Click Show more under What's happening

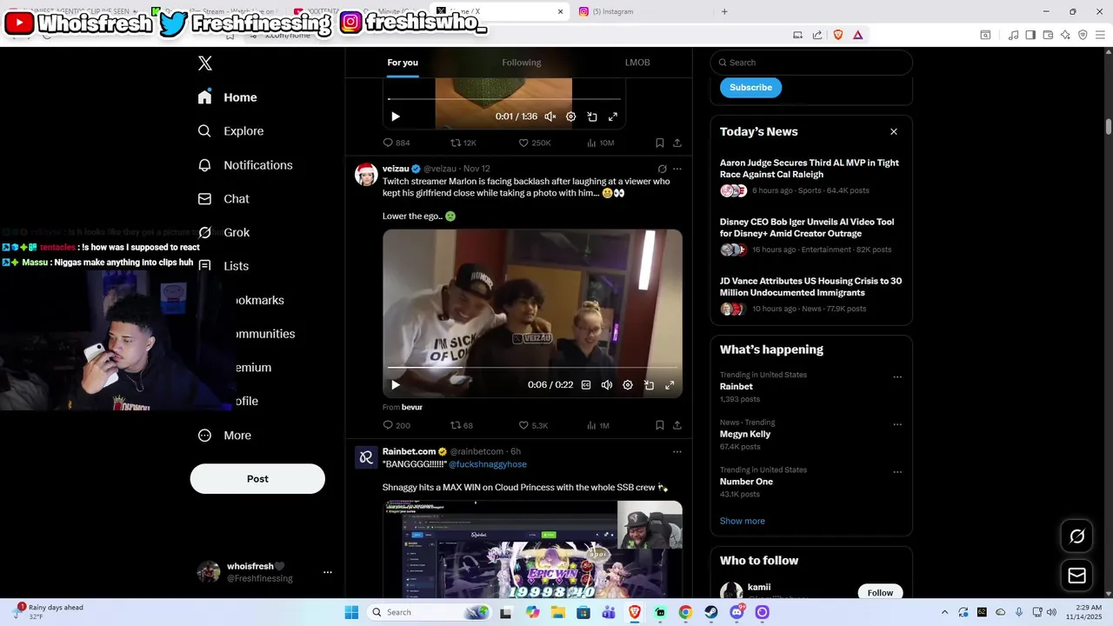[x=743, y=521]
